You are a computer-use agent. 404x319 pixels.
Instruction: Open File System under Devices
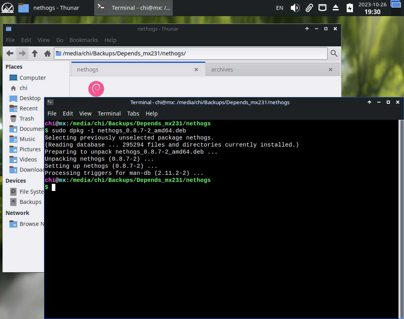point(26,192)
